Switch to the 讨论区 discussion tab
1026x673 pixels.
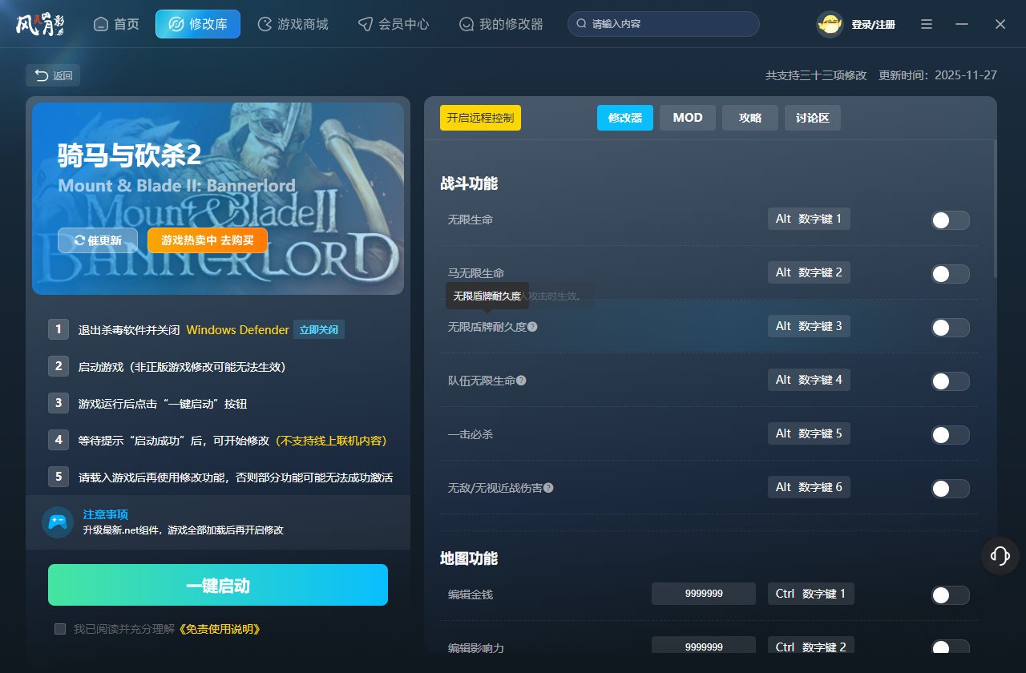point(812,117)
